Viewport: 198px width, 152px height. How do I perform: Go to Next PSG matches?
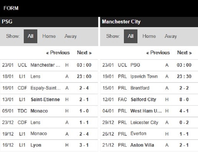[x=84, y=53]
